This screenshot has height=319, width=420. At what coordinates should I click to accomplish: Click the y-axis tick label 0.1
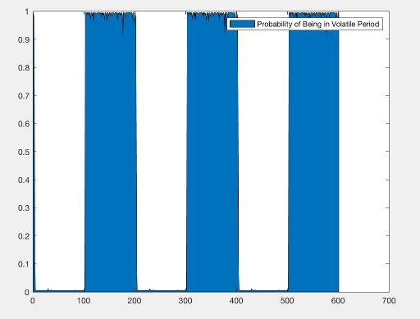point(24,264)
